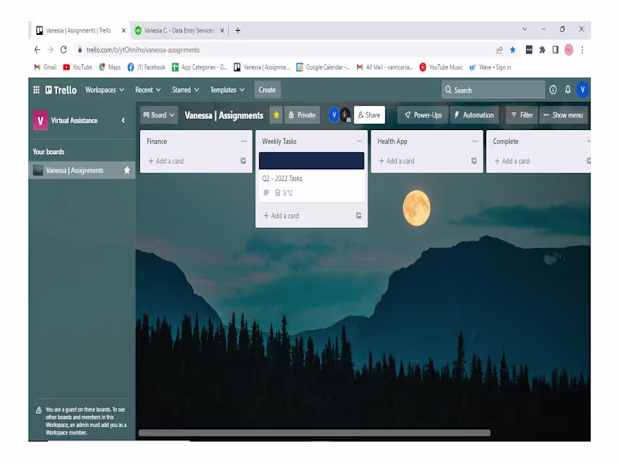
Task: Toggle star on sidebar Vanessa | Assignments board
Action: click(127, 170)
